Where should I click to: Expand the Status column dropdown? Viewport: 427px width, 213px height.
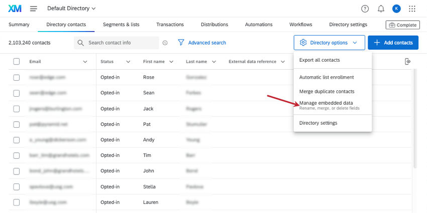128,62
